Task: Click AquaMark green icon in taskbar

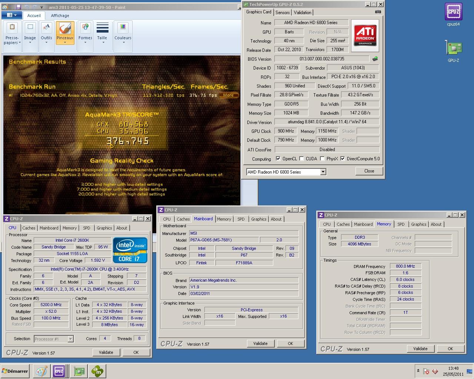Action: click(x=98, y=371)
